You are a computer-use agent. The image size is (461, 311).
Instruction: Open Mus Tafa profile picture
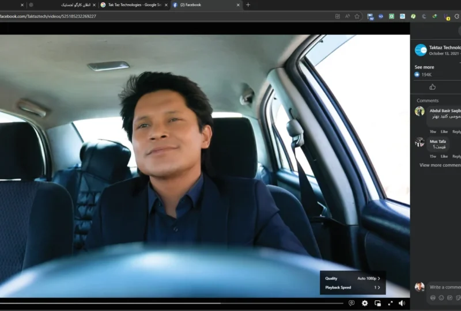pyautogui.click(x=420, y=142)
